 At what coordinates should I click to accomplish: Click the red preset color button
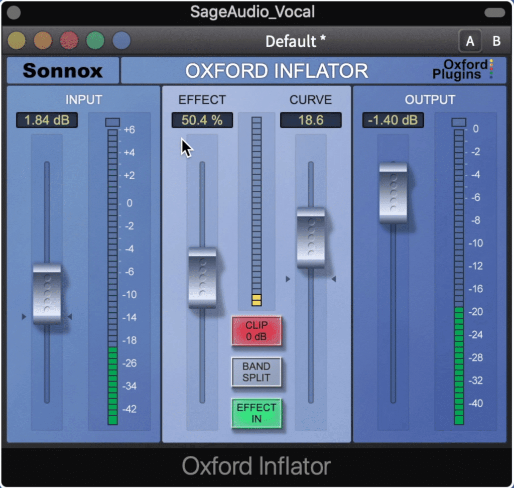[x=69, y=41]
